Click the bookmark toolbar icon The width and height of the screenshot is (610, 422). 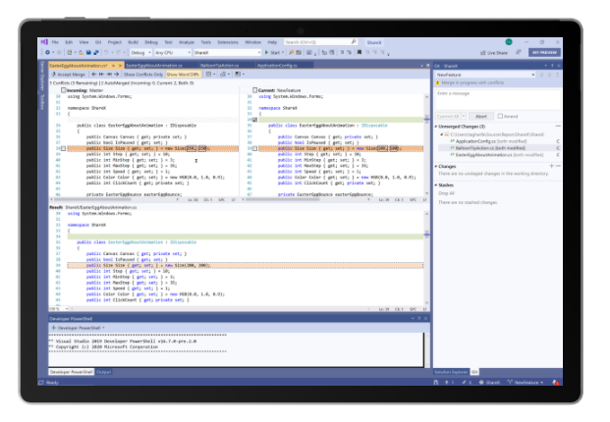(x=360, y=52)
